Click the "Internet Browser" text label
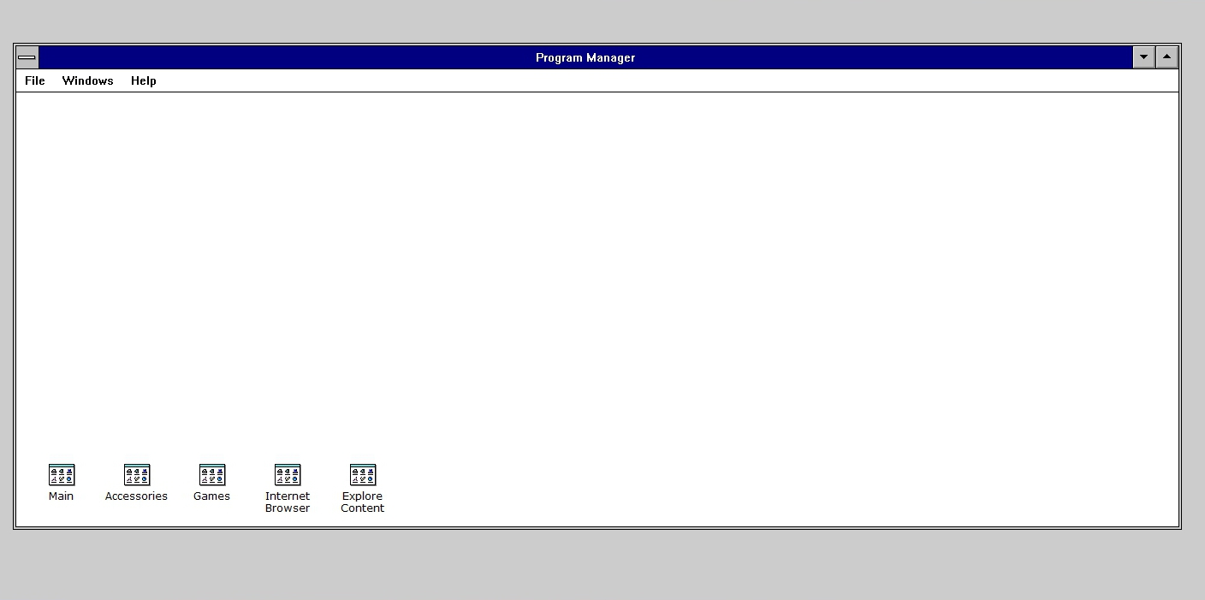Image resolution: width=1205 pixels, height=600 pixels. tap(288, 502)
